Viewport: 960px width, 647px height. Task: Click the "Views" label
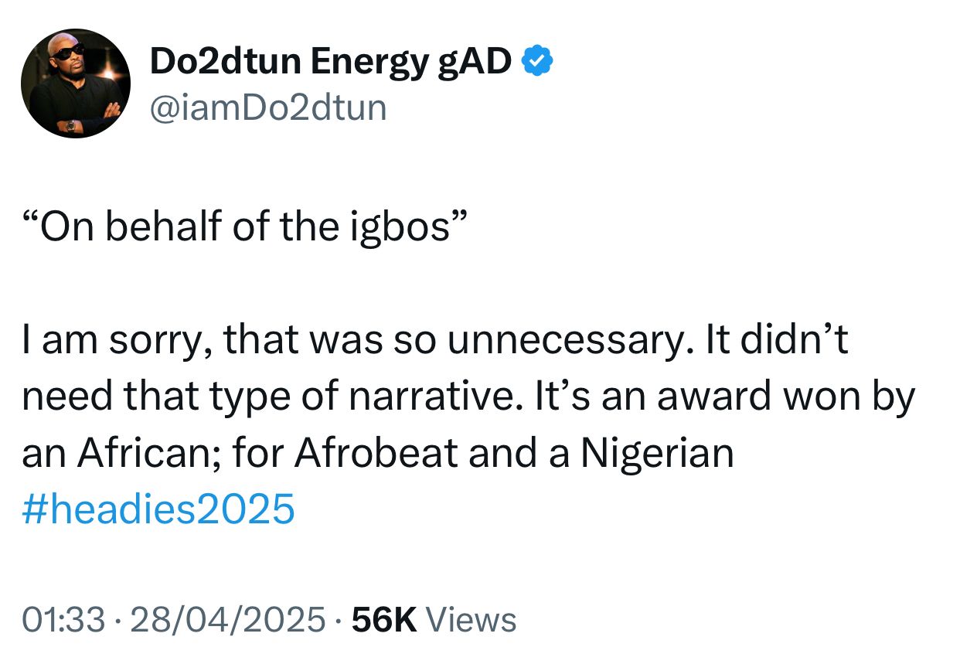pos(471,620)
